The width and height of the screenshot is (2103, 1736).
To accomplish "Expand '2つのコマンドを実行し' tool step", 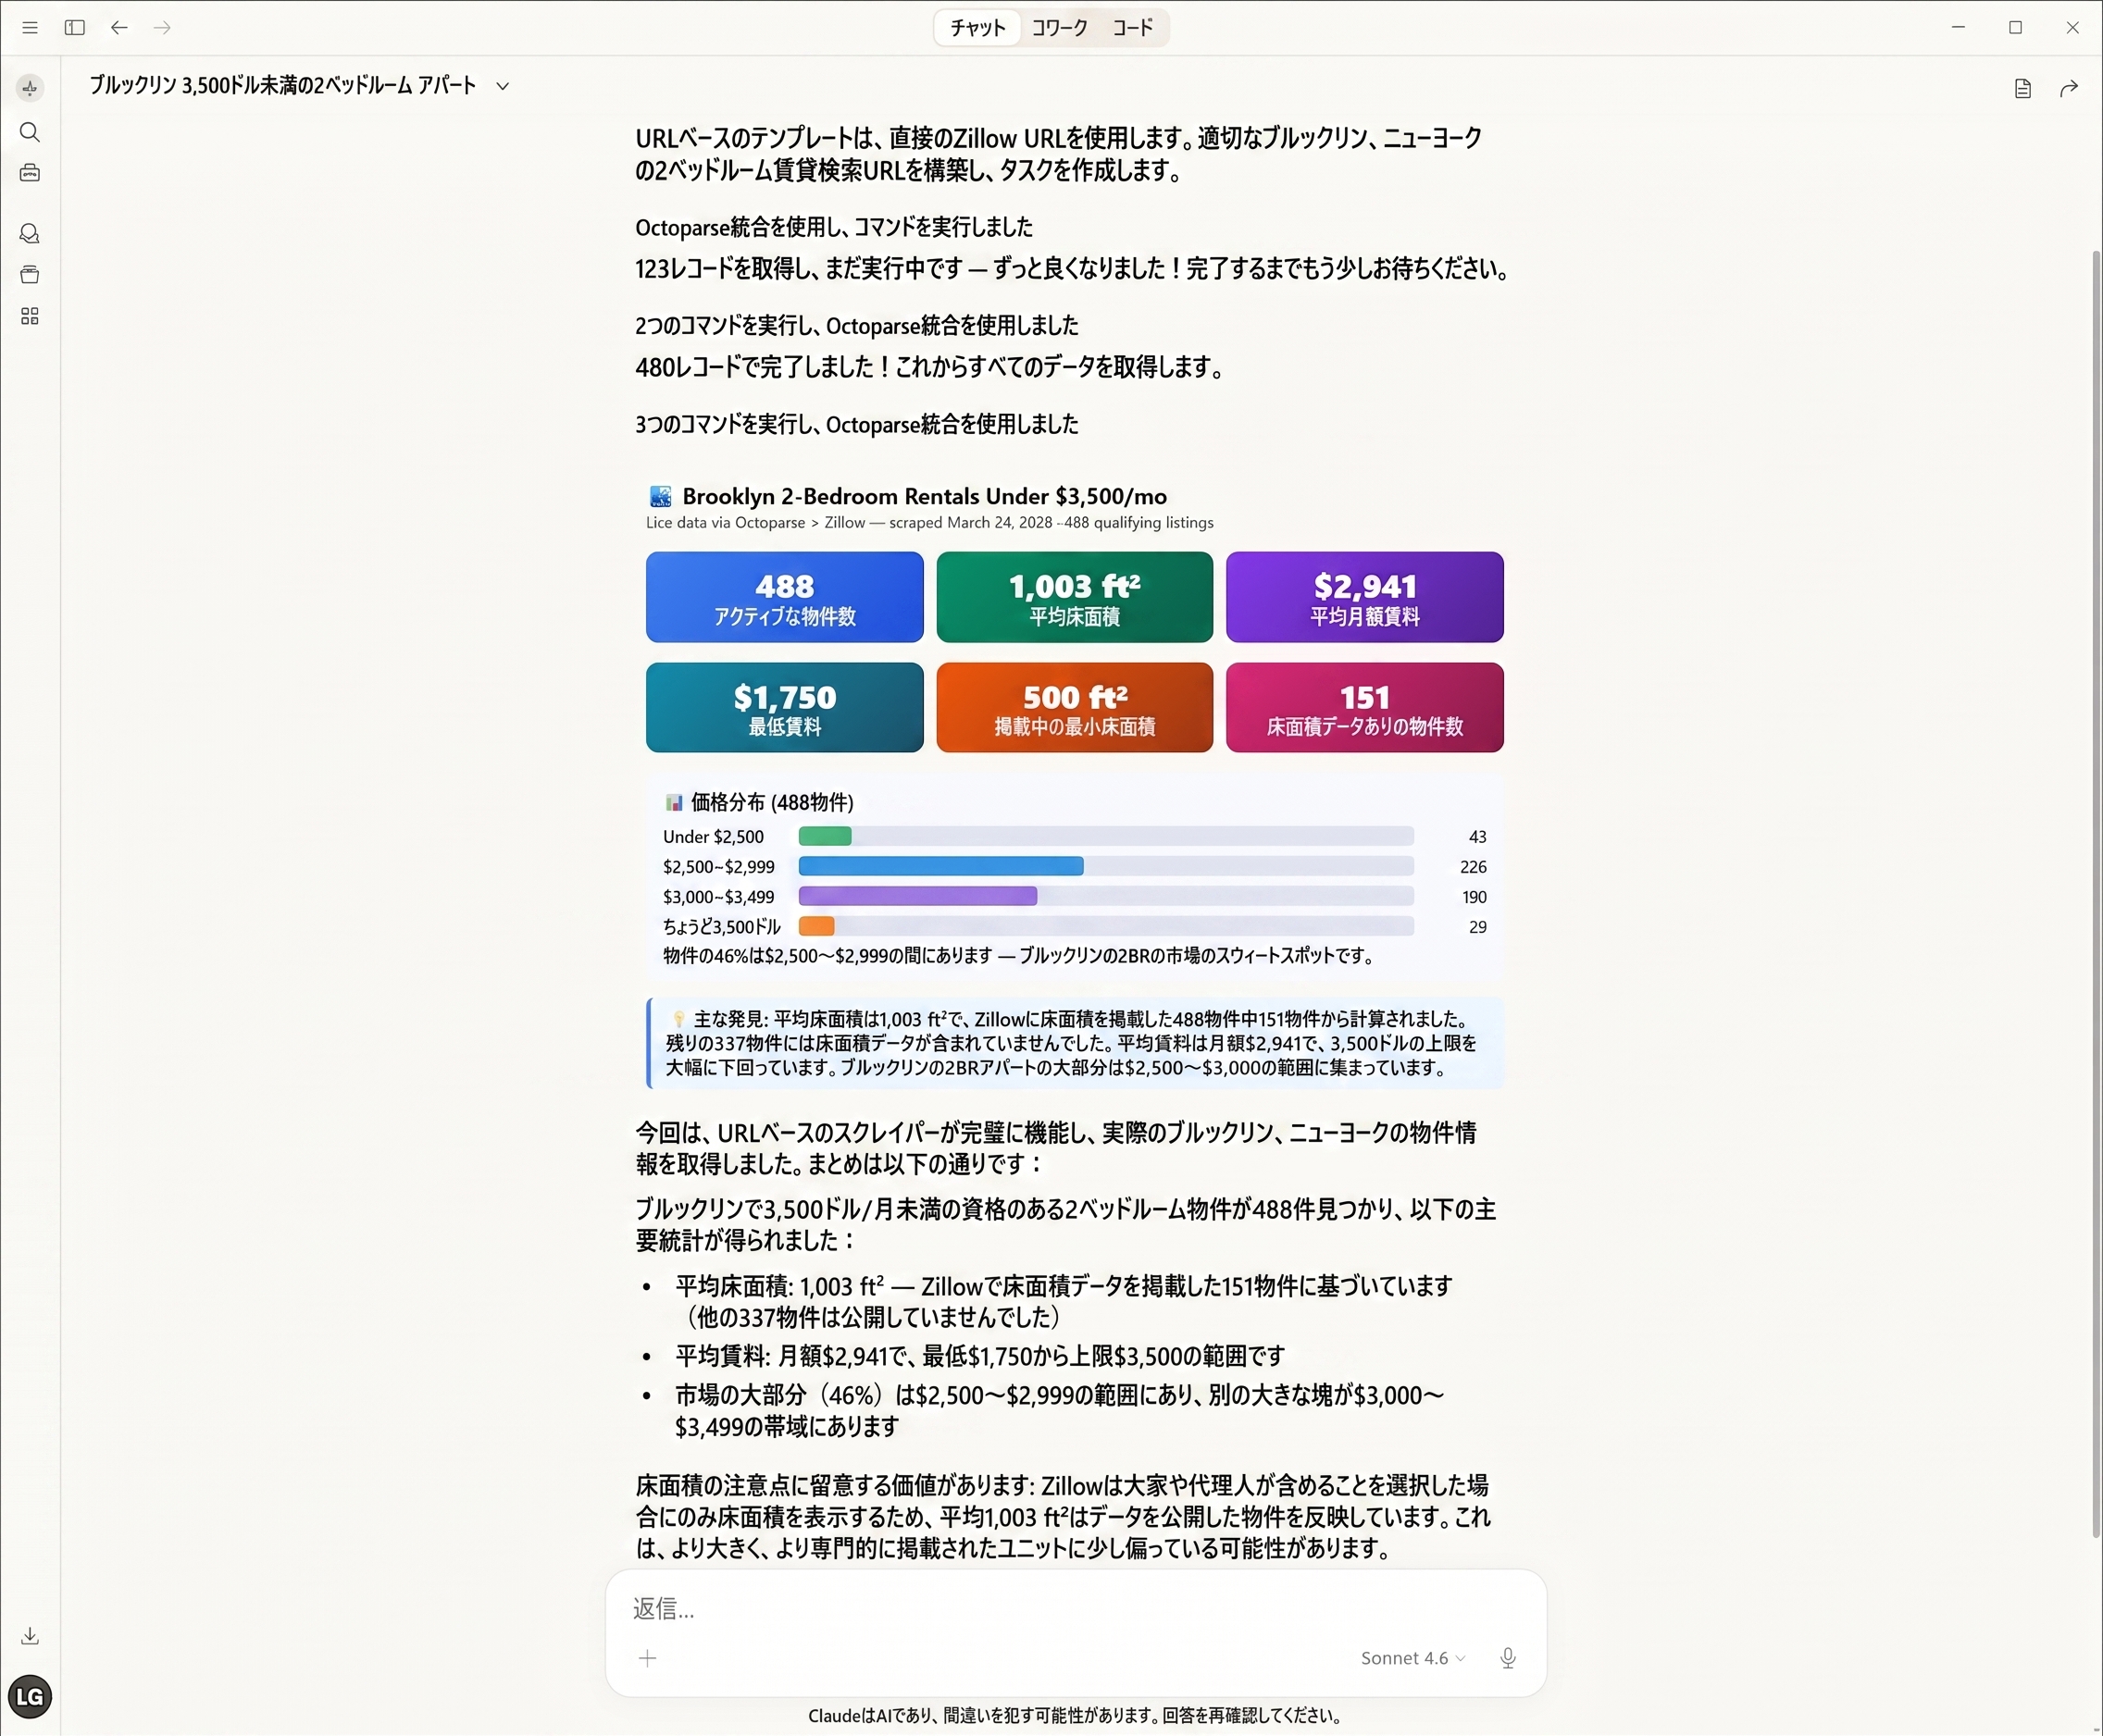I will (857, 325).
